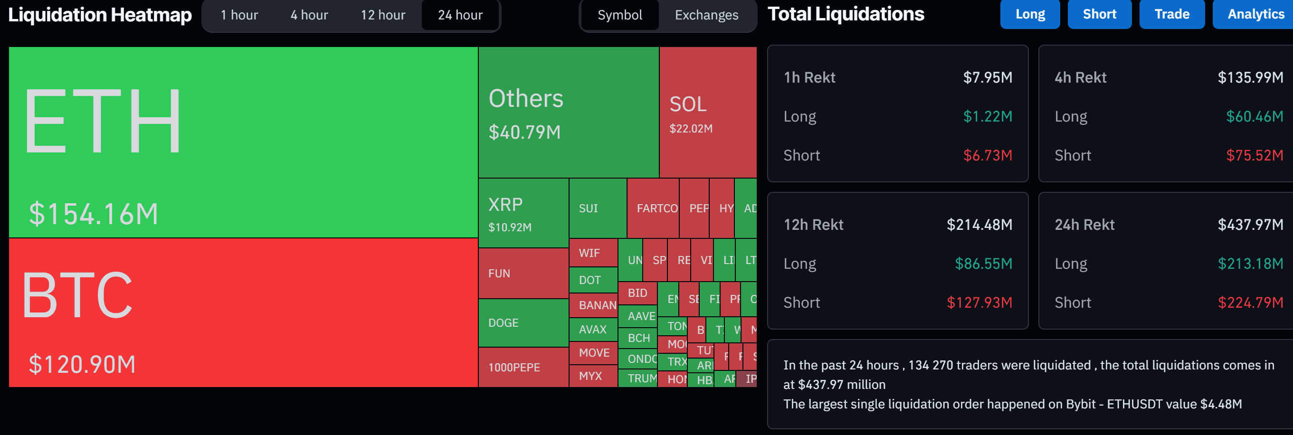Click the 1000PEPE heatmap tile
Screen dimensions: 1293x435
(523, 367)
